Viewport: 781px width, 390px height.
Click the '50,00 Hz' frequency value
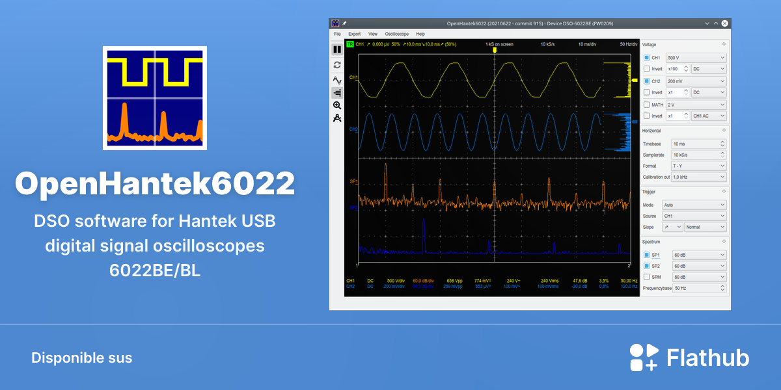click(x=629, y=281)
